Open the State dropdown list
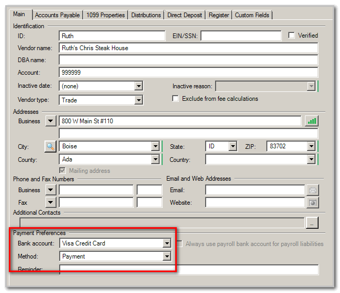340x293 pixels. 233,147
